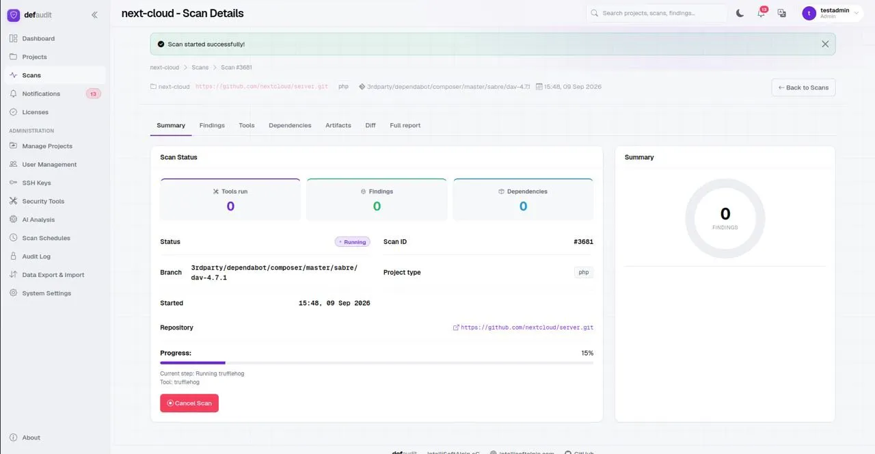Click the Started time value

334,303
